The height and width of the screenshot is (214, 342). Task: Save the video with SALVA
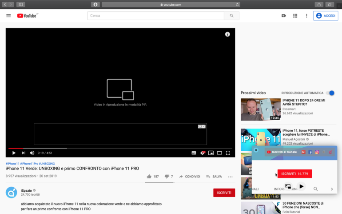[214, 176]
